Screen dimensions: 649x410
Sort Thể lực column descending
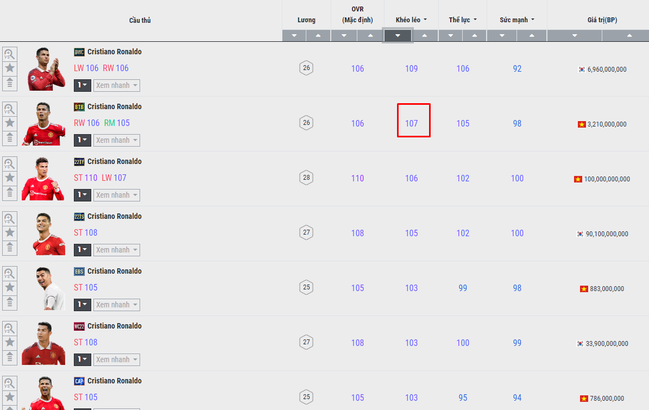point(450,36)
